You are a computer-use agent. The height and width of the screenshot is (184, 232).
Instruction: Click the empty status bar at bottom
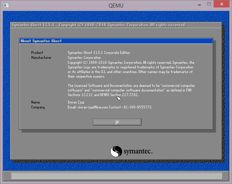[x=116, y=175]
